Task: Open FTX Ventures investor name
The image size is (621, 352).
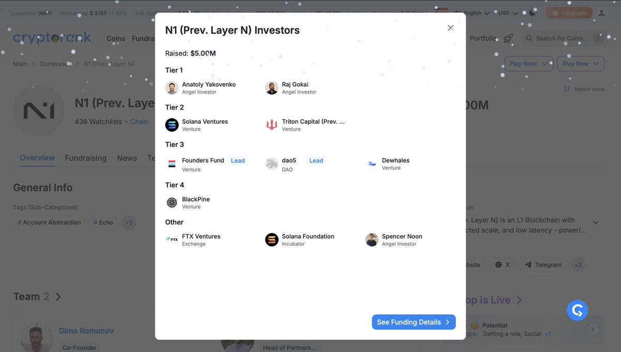Action: click(x=201, y=236)
